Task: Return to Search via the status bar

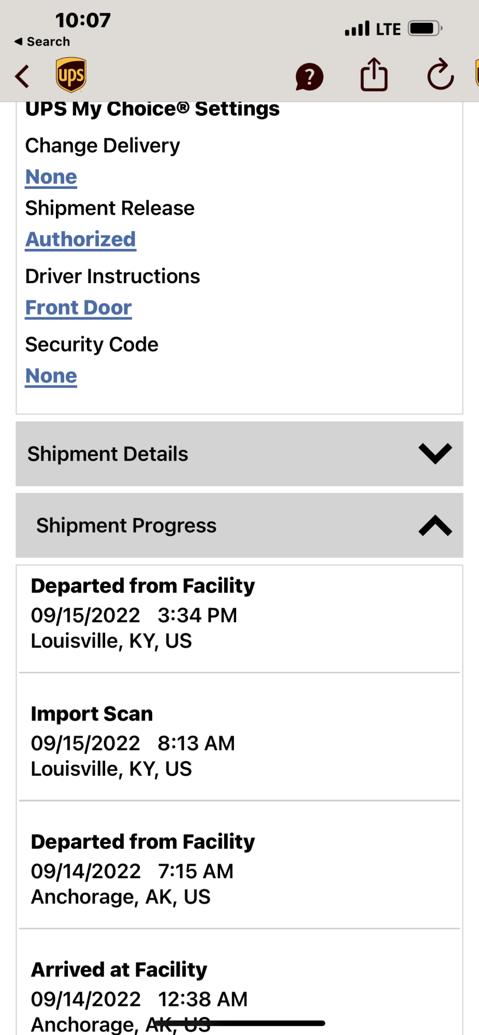Action: tap(42, 41)
